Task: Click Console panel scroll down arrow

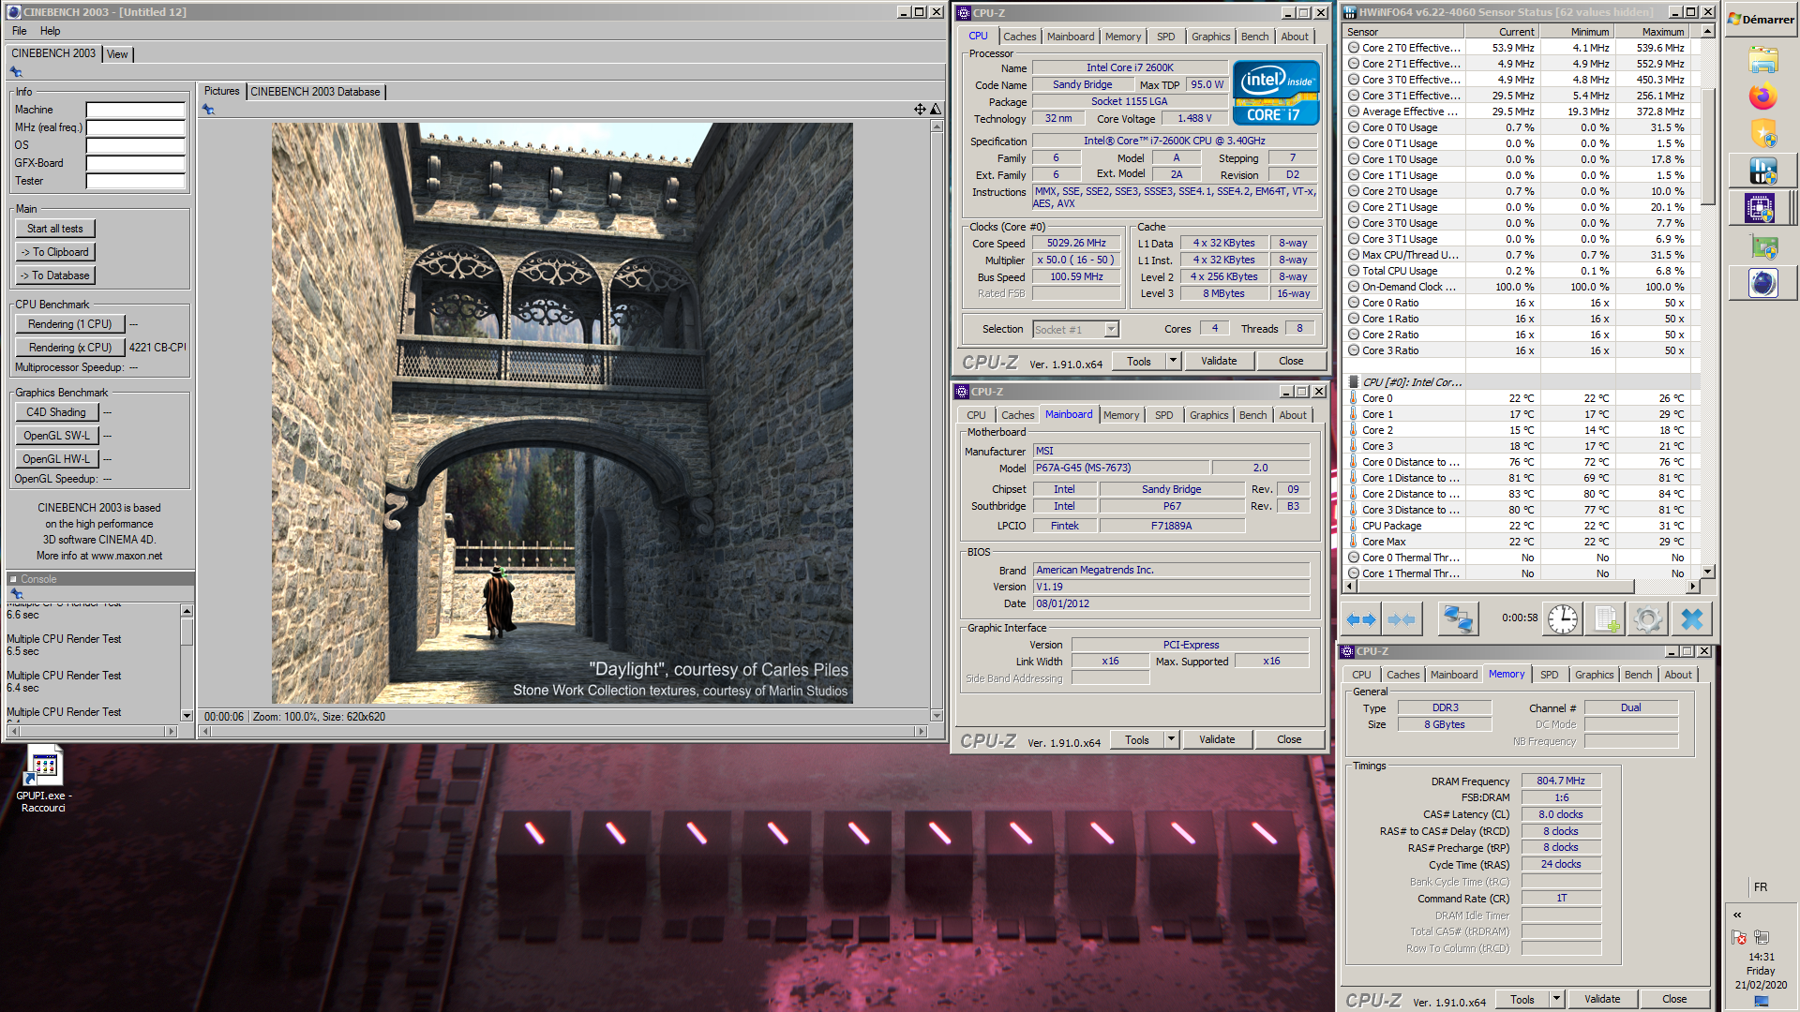Action: 187,716
